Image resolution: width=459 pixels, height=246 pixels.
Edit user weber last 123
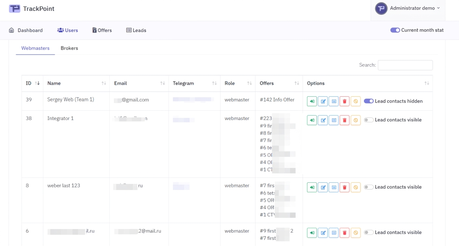click(x=323, y=187)
